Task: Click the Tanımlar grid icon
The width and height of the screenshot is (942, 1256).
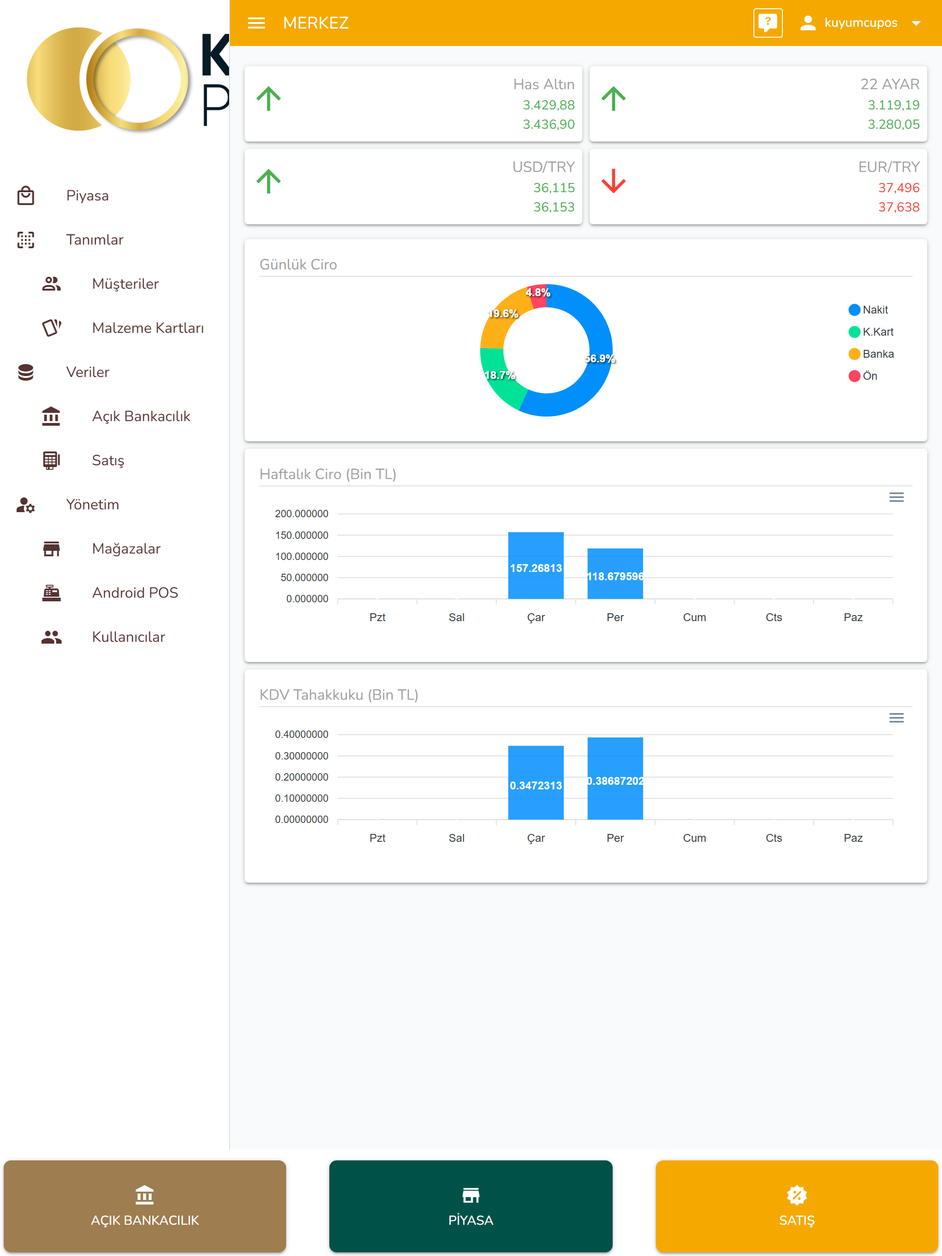Action: click(x=26, y=240)
